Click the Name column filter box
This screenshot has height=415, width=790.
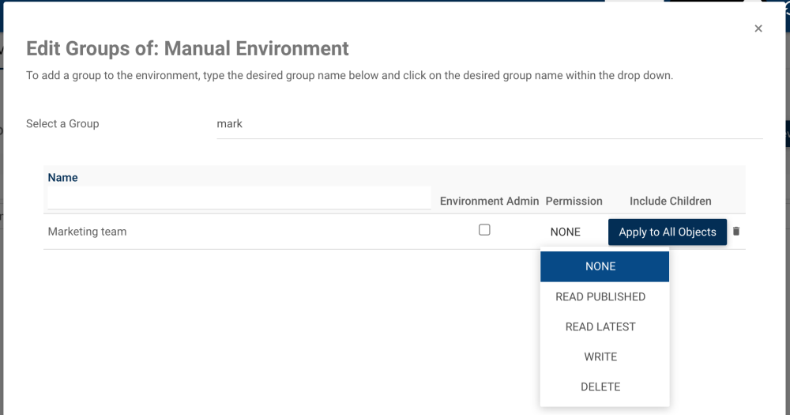pos(239,198)
